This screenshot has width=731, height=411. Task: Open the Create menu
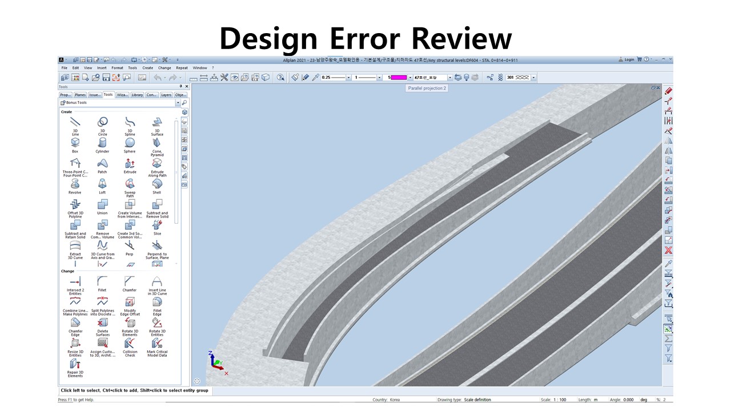147,68
